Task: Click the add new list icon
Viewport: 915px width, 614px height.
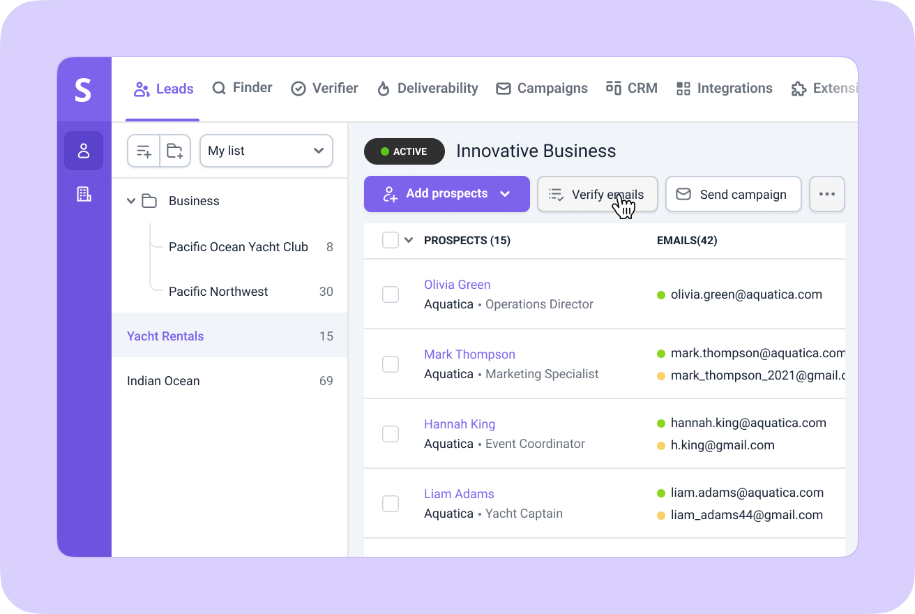Action: click(144, 151)
